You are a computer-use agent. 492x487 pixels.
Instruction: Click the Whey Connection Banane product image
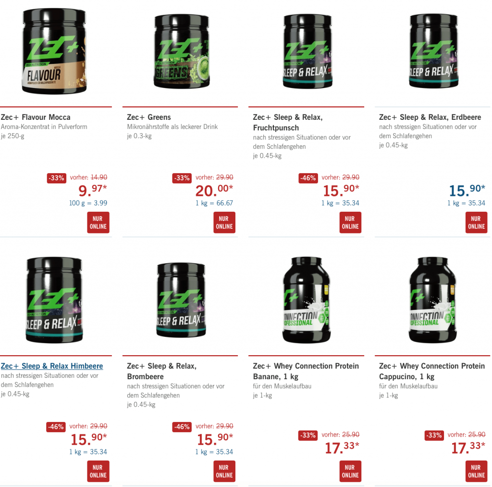pos(306,300)
